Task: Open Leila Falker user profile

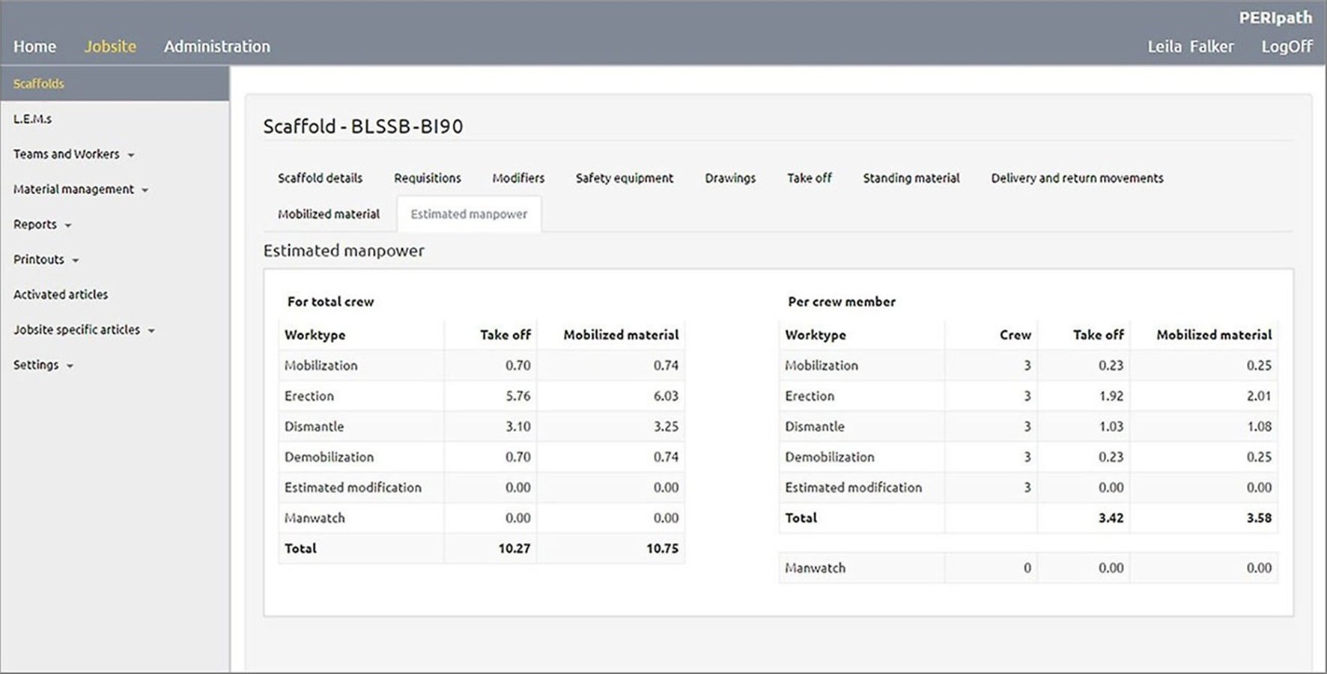Action: 1190,46
